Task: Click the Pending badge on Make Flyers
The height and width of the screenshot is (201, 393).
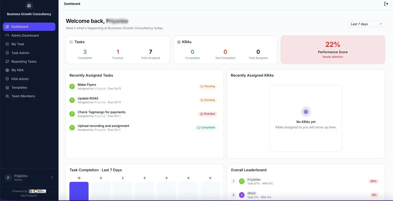Action: (208, 86)
